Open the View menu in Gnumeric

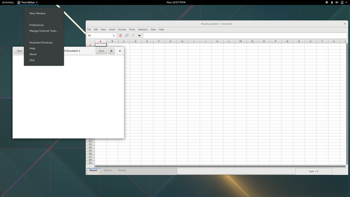tap(103, 29)
